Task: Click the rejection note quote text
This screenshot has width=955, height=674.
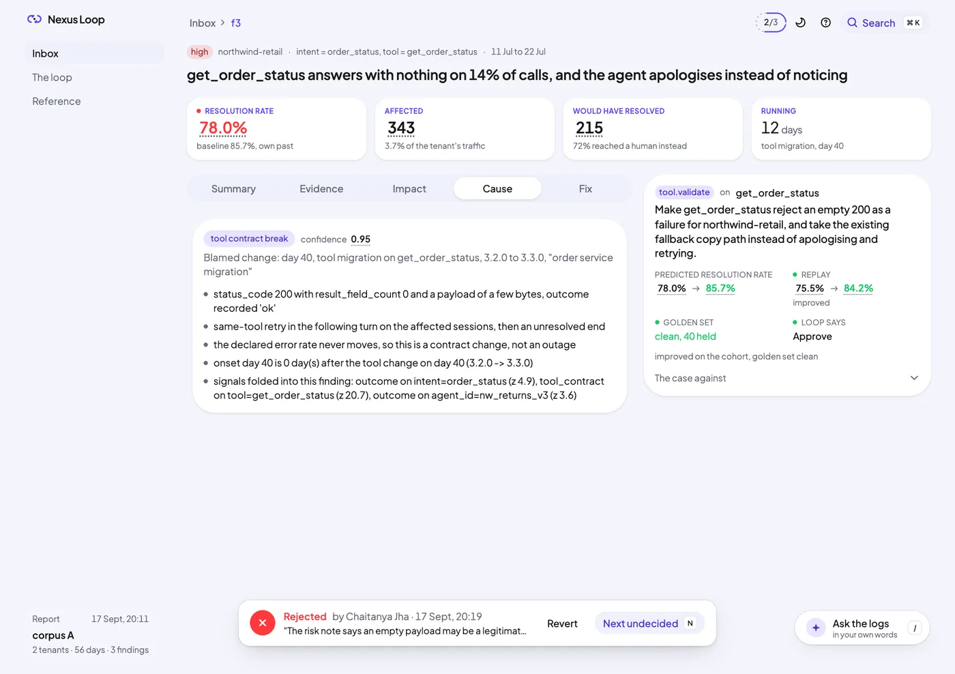Action: coord(407,631)
